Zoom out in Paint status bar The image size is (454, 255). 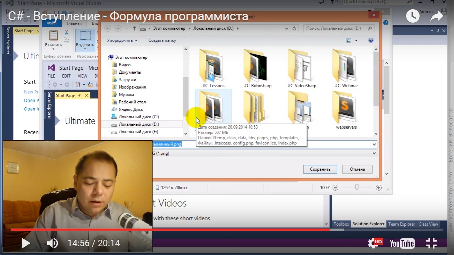(335, 188)
